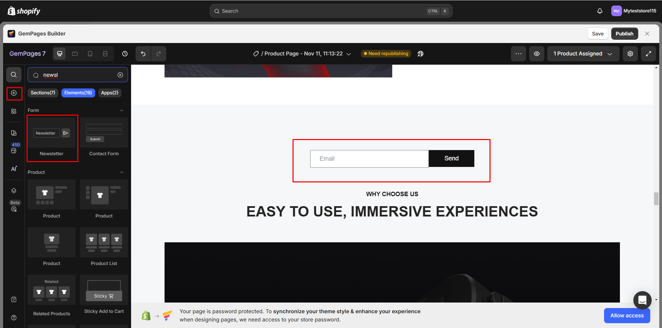This screenshot has width=662, height=328.
Task: Open the Product Page title dropdown
Action: coord(349,54)
